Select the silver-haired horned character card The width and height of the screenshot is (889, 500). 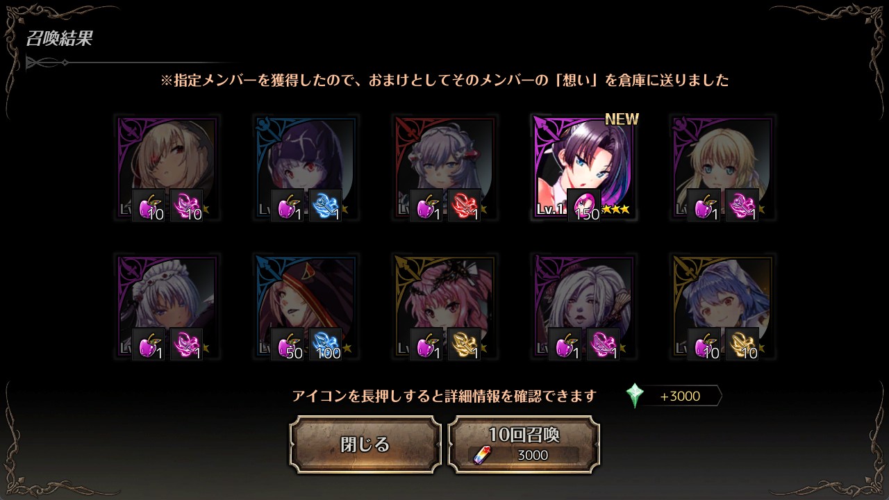pyautogui.click(x=445, y=169)
